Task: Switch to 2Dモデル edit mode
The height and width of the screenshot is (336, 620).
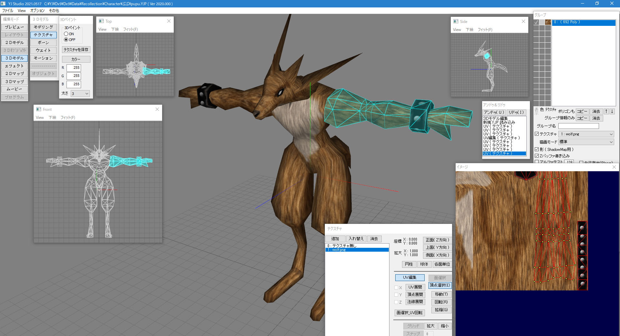Action: [15, 42]
